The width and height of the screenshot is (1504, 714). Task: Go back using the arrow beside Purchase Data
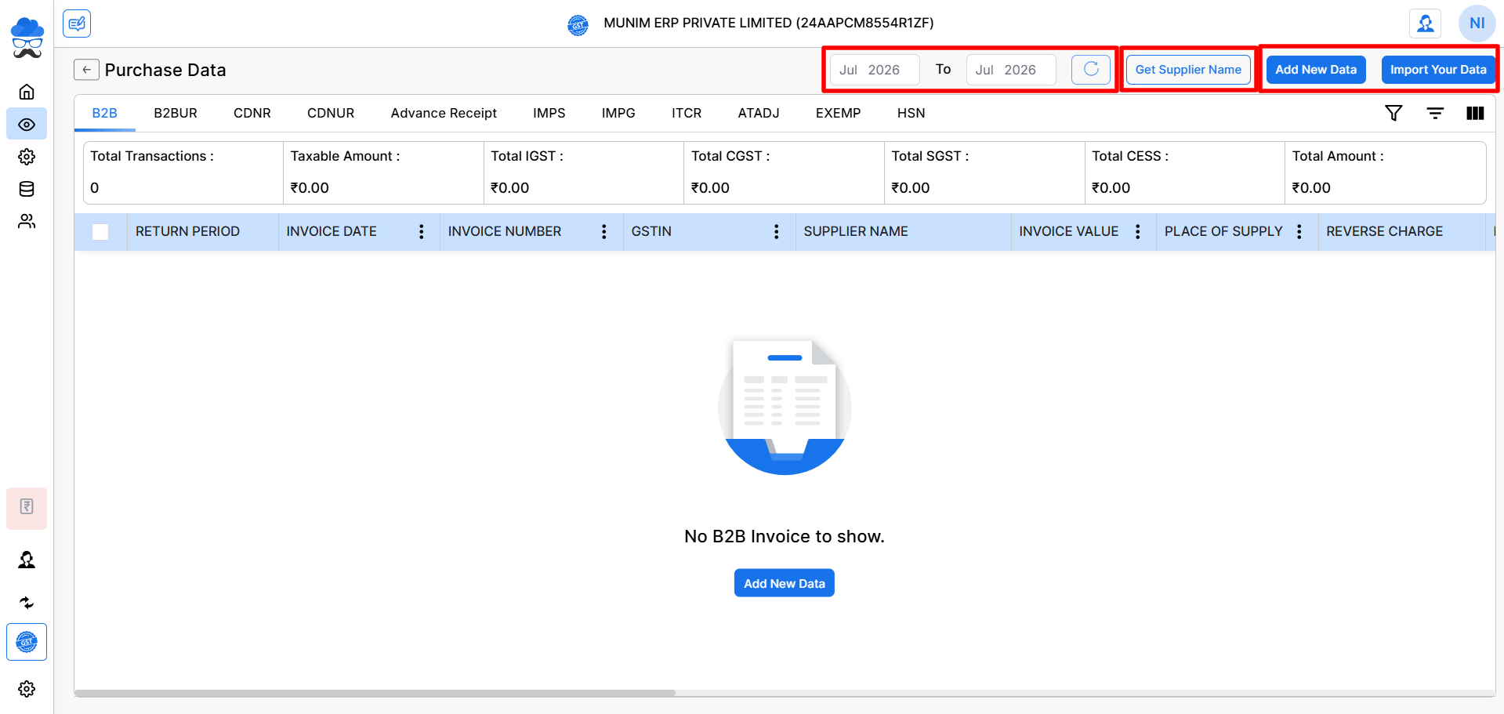point(87,70)
